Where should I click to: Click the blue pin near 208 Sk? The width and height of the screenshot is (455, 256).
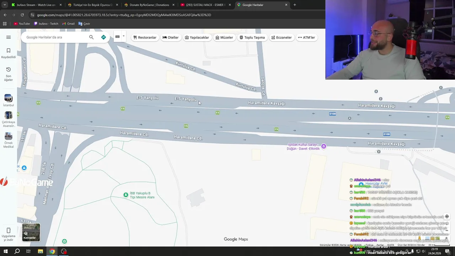[x=24, y=168]
